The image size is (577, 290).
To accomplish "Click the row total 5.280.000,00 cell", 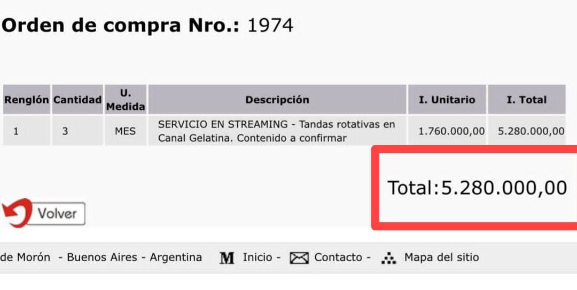I will (531, 131).
